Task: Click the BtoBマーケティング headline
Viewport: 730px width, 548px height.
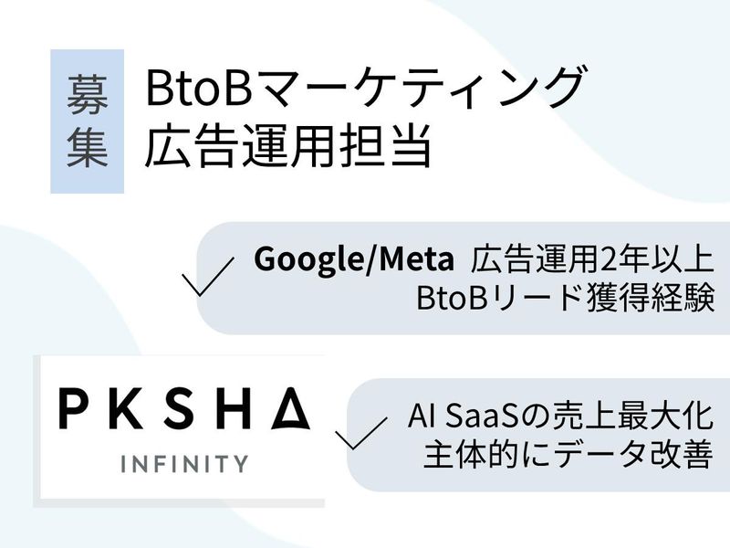Action: [x=363, y=90]
